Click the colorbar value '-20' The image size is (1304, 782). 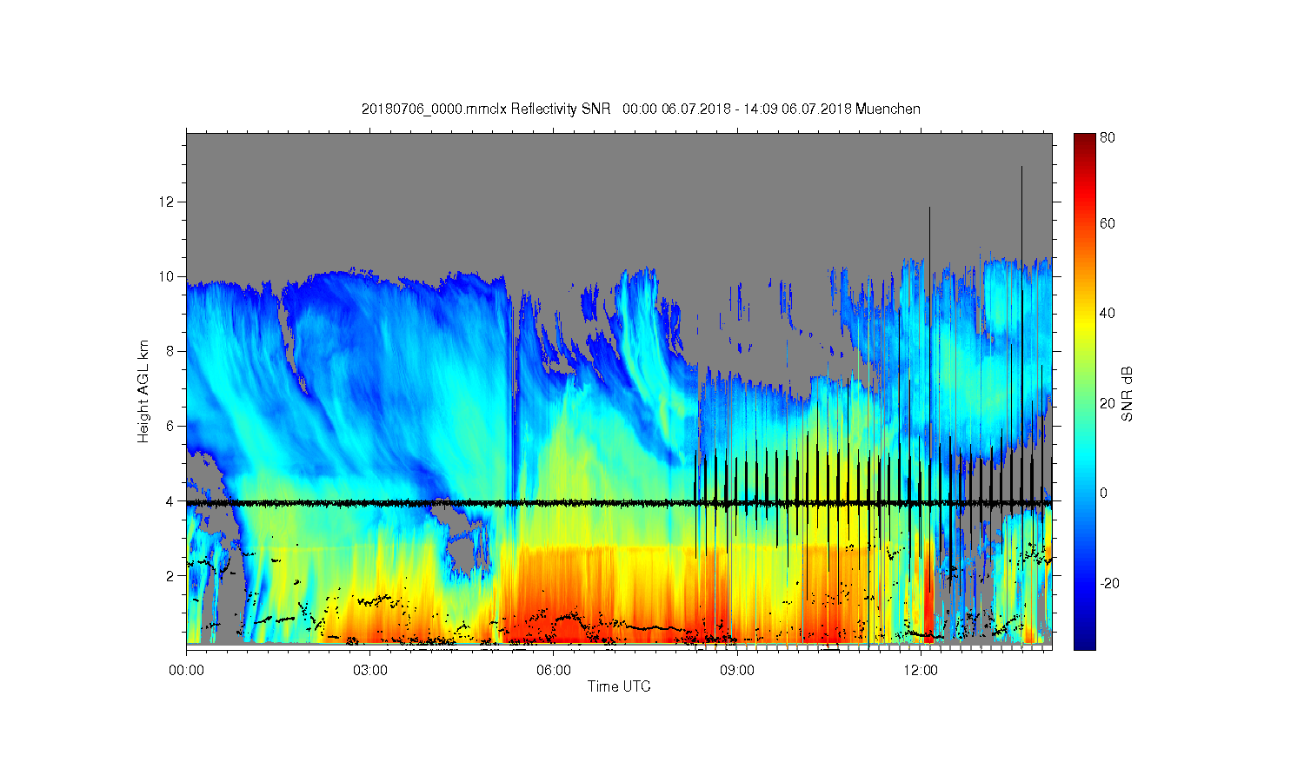[x=1109, y=583]
